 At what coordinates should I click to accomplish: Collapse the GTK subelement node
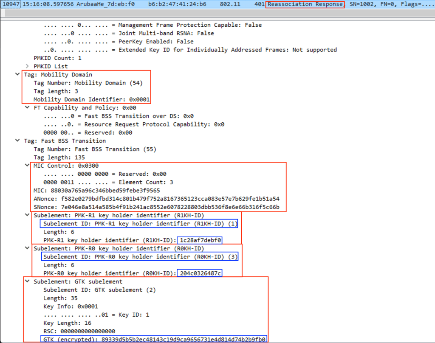[28, 281]
